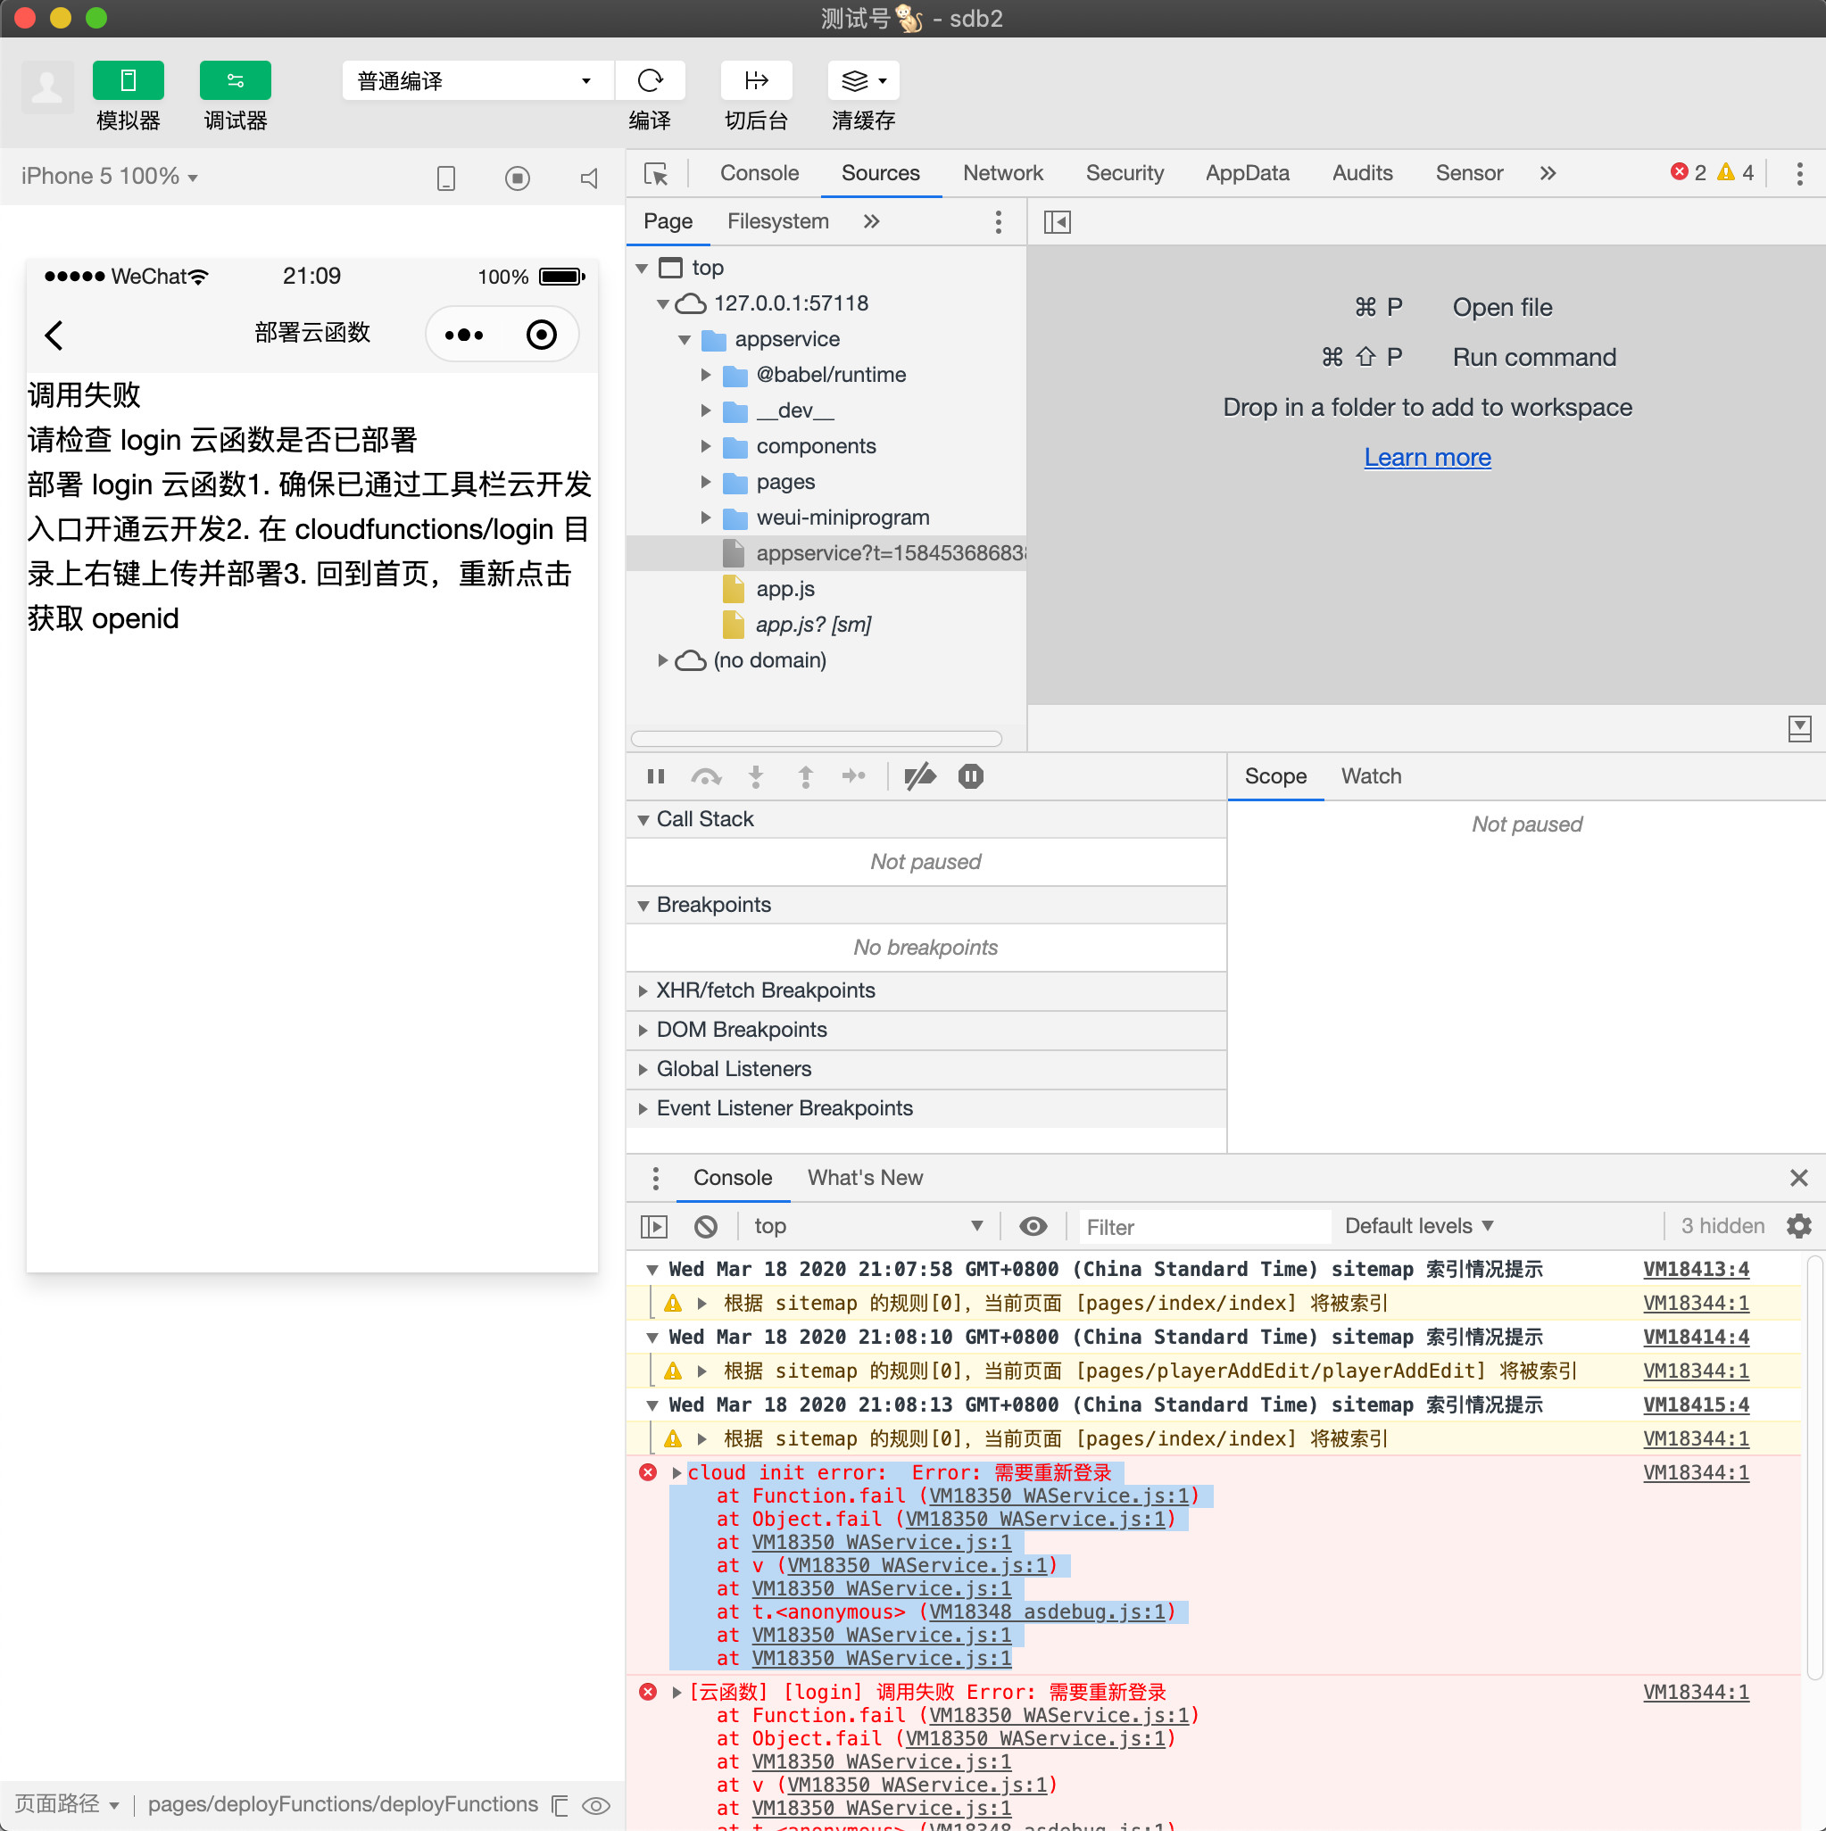Open the VM18413:4 source link
Viewport: 1826px width, 1831px height.
(1695, 1269)
